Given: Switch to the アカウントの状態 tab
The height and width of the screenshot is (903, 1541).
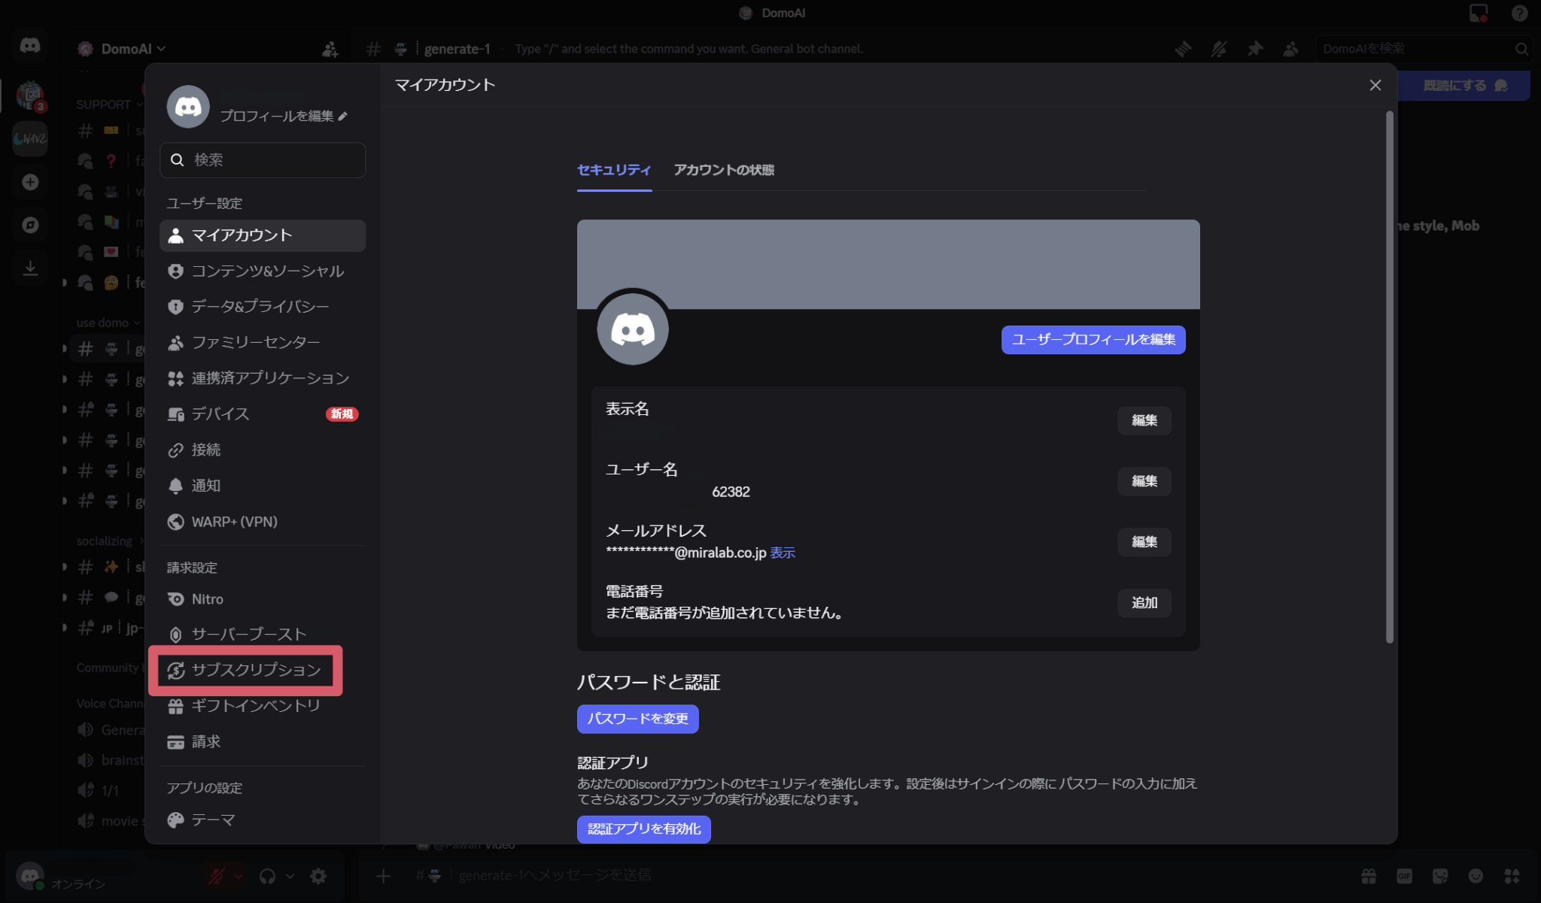Looking at the screenshot, I should [723, 170].
